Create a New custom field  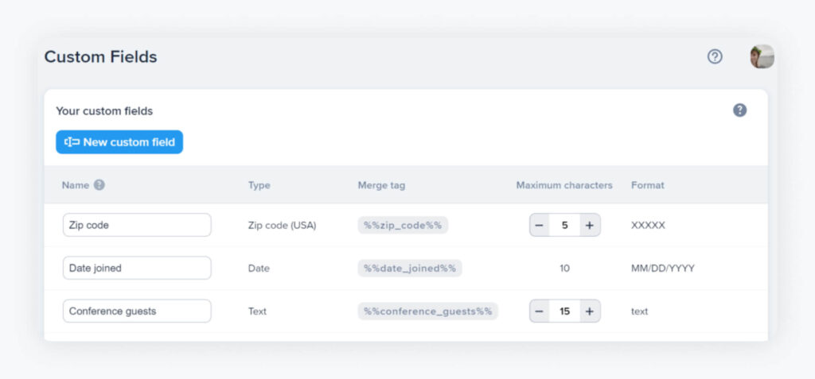point(119,142)
